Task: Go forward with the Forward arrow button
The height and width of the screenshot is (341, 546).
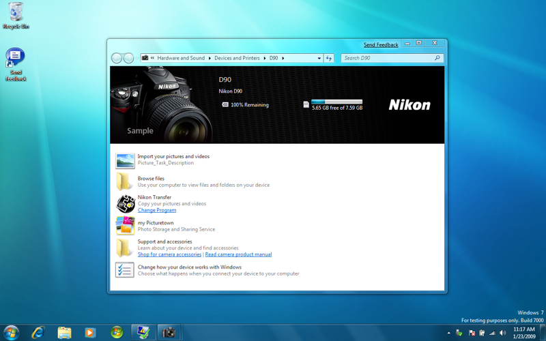Action: (128, 58)
